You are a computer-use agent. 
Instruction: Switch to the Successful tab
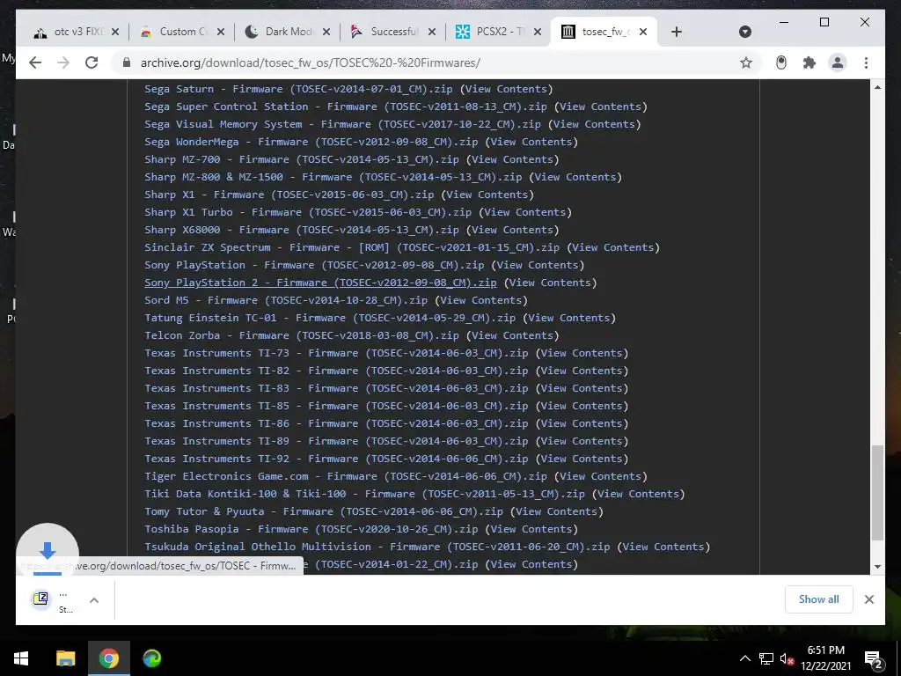tap(392, 32)
